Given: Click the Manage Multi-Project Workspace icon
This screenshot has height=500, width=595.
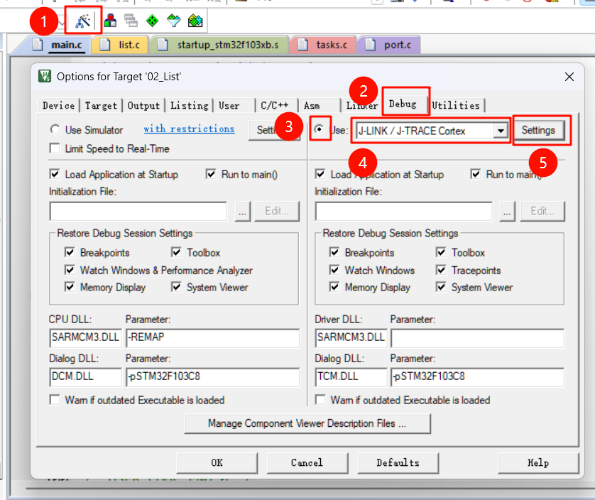Looking at the screenshot, I should pyautogui.click(x=131, y=21).
